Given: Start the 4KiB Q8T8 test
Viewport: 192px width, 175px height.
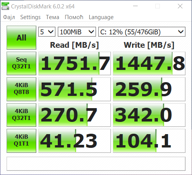Looking at the screenshot, I should pyautogui.click(x=21, y=89).
